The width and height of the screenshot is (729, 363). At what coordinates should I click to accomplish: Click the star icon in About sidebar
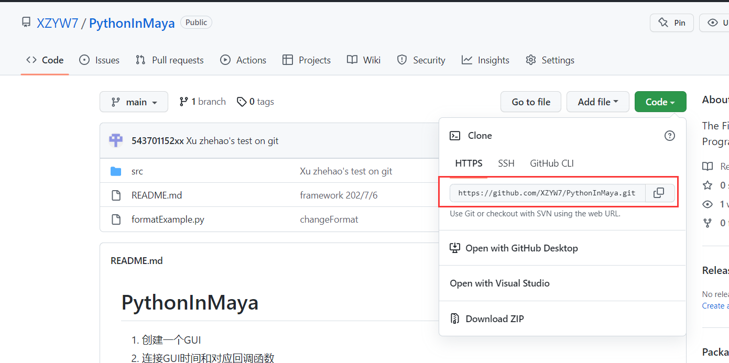pos(708,185)
